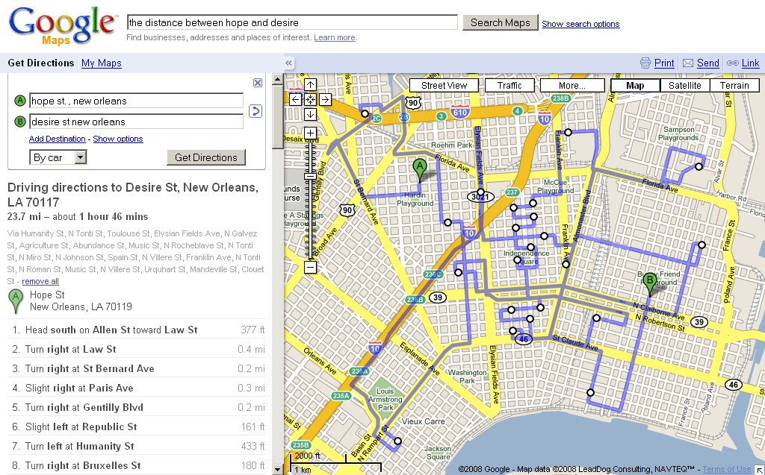
Task: Open the Terms of Use link
Action: pos(727,470)
